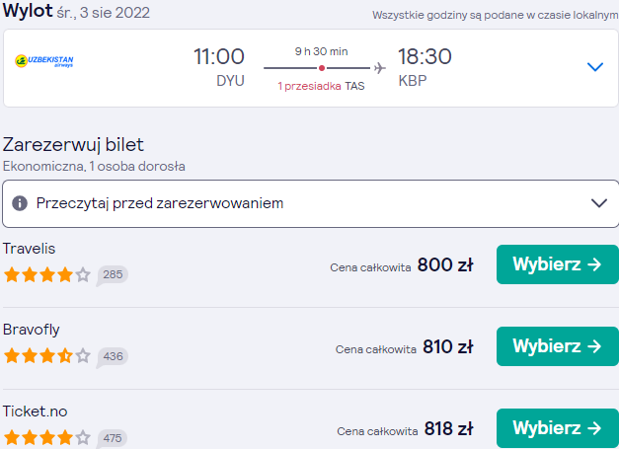The image size is (619, 449).
Task: Click Ticket.no star rating
Action: click(x=47, y=437)
